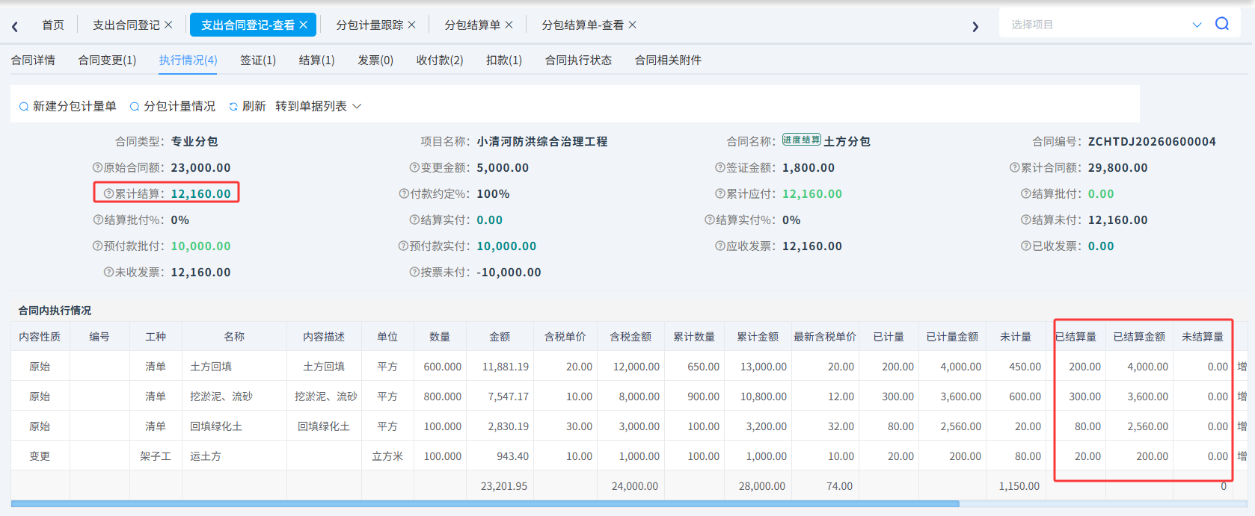Click the search magnifier icon beside 选择项目
The width and height of the screenshot is (1255, 516).
[x=1222, y=24]
